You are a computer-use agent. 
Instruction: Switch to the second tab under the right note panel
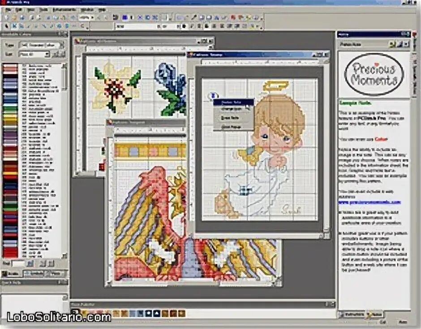coord(374,314)
